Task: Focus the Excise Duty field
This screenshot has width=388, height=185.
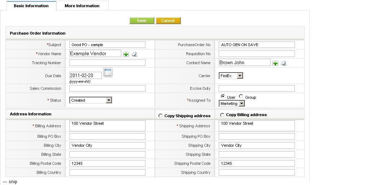Action: pyautogui.click(x=257, y=88)
